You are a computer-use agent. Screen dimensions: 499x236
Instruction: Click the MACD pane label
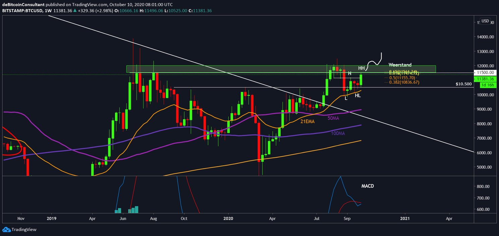pos(368,186)
